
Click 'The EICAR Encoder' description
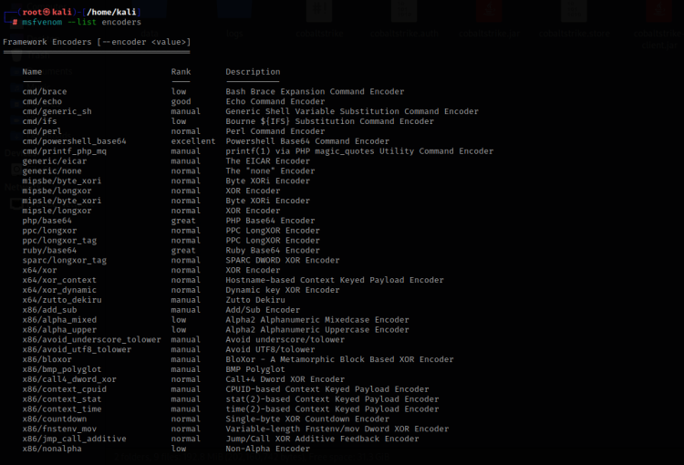pos(268,161)
